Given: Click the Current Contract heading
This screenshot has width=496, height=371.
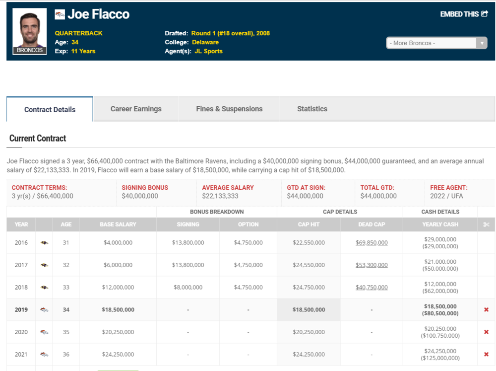Looking at the screenshot, I should (38, 139).
